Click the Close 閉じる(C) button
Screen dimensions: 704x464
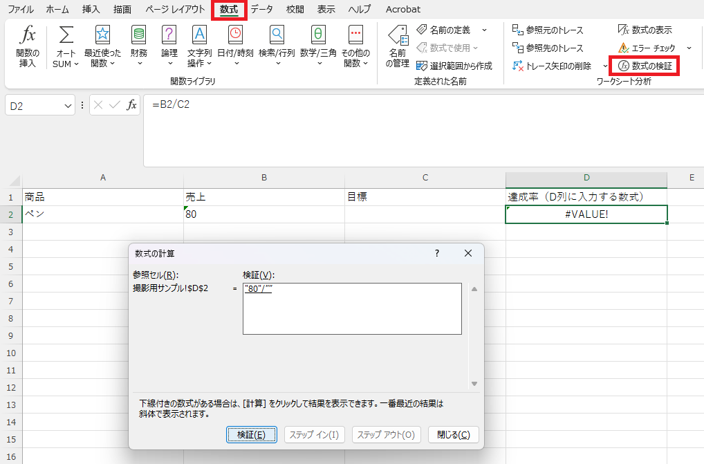click(454, 434)
